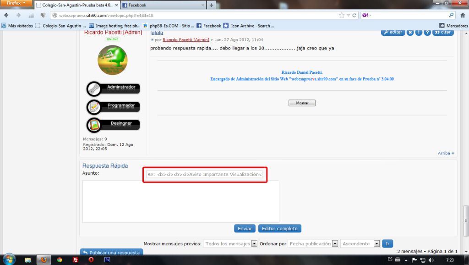Delete the post with the X icon
This screenshot has height=265, width=469.
410,33
